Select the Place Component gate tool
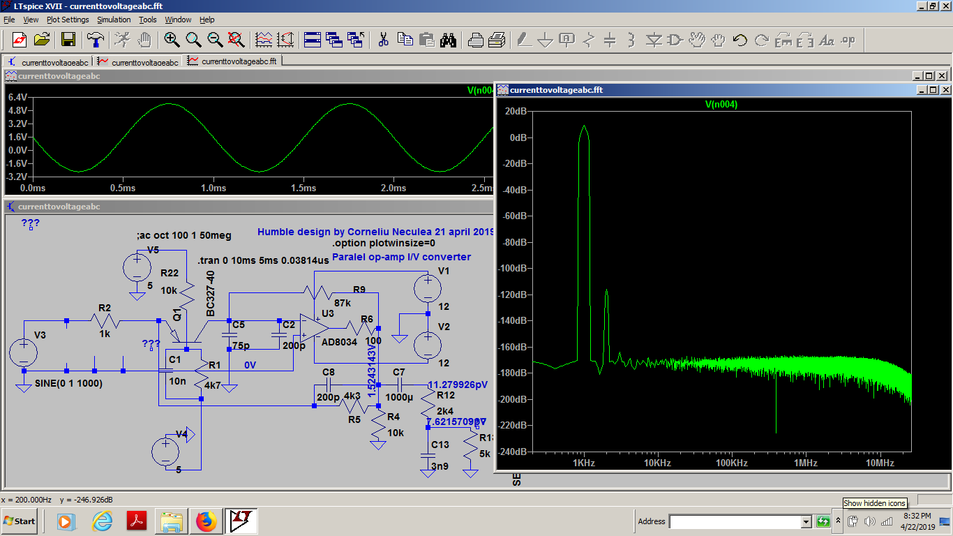Image resolution: width=953 pixels, height=536 pixels. [675, 39]
